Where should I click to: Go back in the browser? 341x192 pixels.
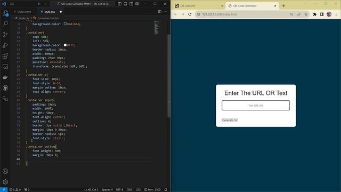[x=175, y=14]
